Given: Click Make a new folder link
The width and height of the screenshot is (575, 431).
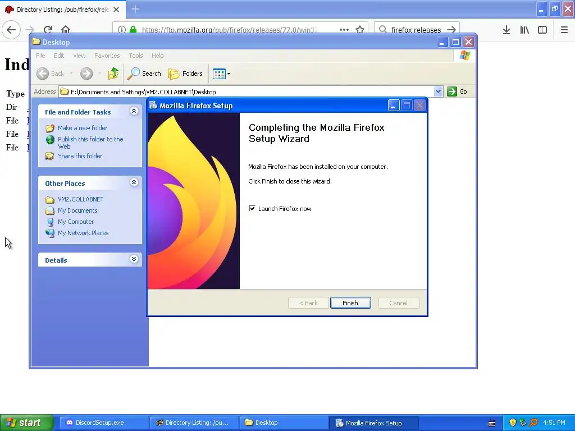Looking at the screenshot, I should 83,128.
